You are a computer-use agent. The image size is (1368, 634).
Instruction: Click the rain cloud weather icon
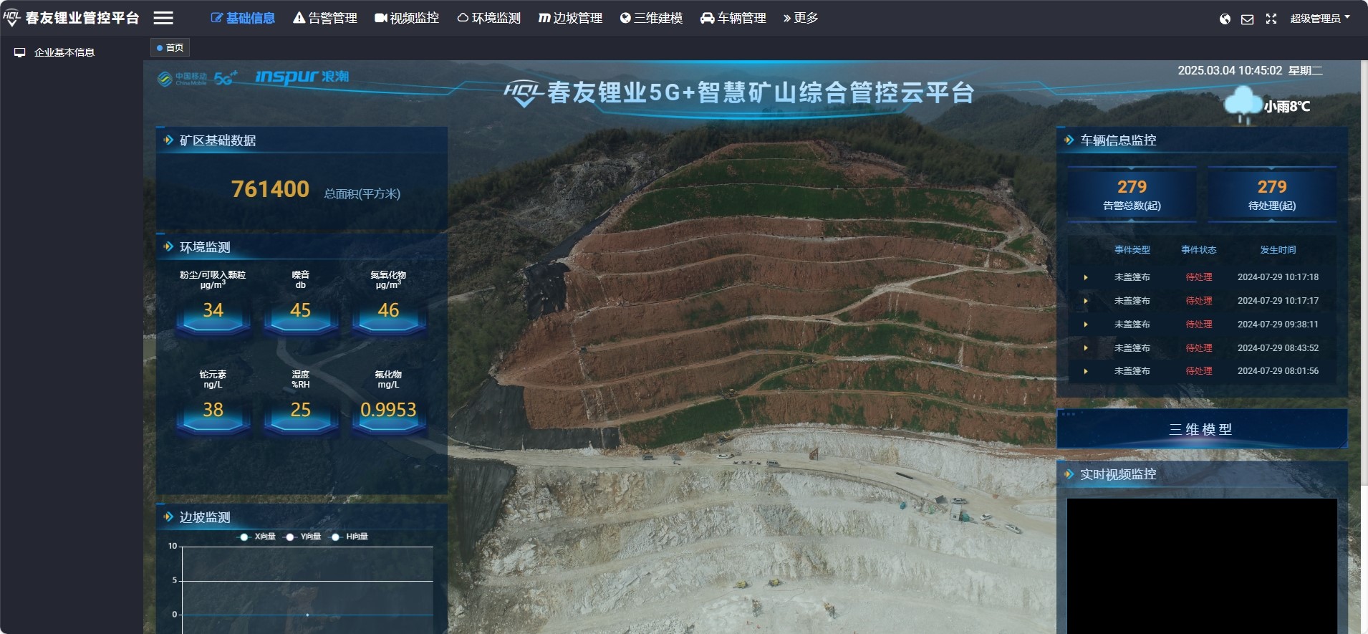1242,104
